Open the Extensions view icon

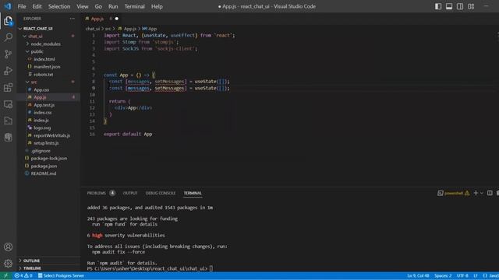pos(9,87)
